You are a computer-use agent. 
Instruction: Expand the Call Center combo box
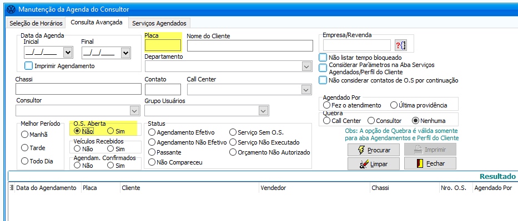click(306, 89)
